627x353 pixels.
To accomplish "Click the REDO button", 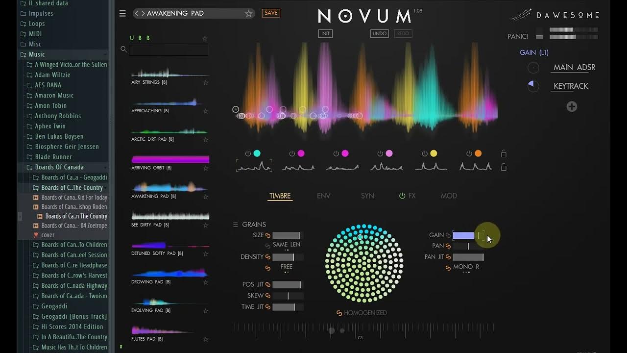I will (403, 33).
